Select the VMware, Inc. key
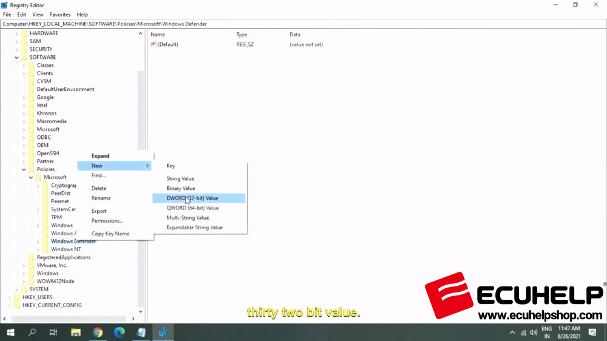607x341 pixels. click(52, 266)
